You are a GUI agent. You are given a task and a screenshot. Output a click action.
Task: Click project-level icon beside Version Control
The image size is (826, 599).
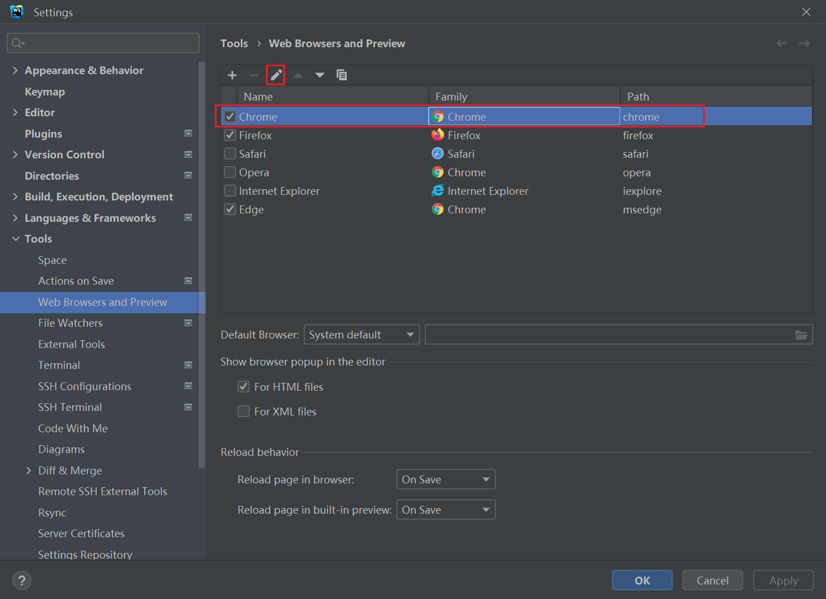[189, 154]
